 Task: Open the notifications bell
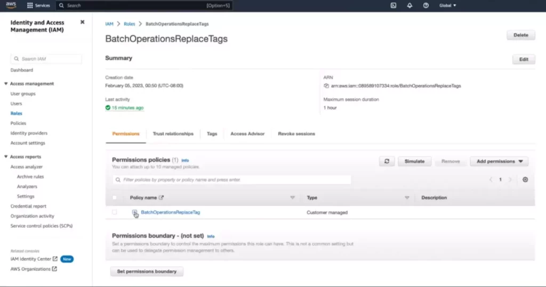[x=409, y=5]
